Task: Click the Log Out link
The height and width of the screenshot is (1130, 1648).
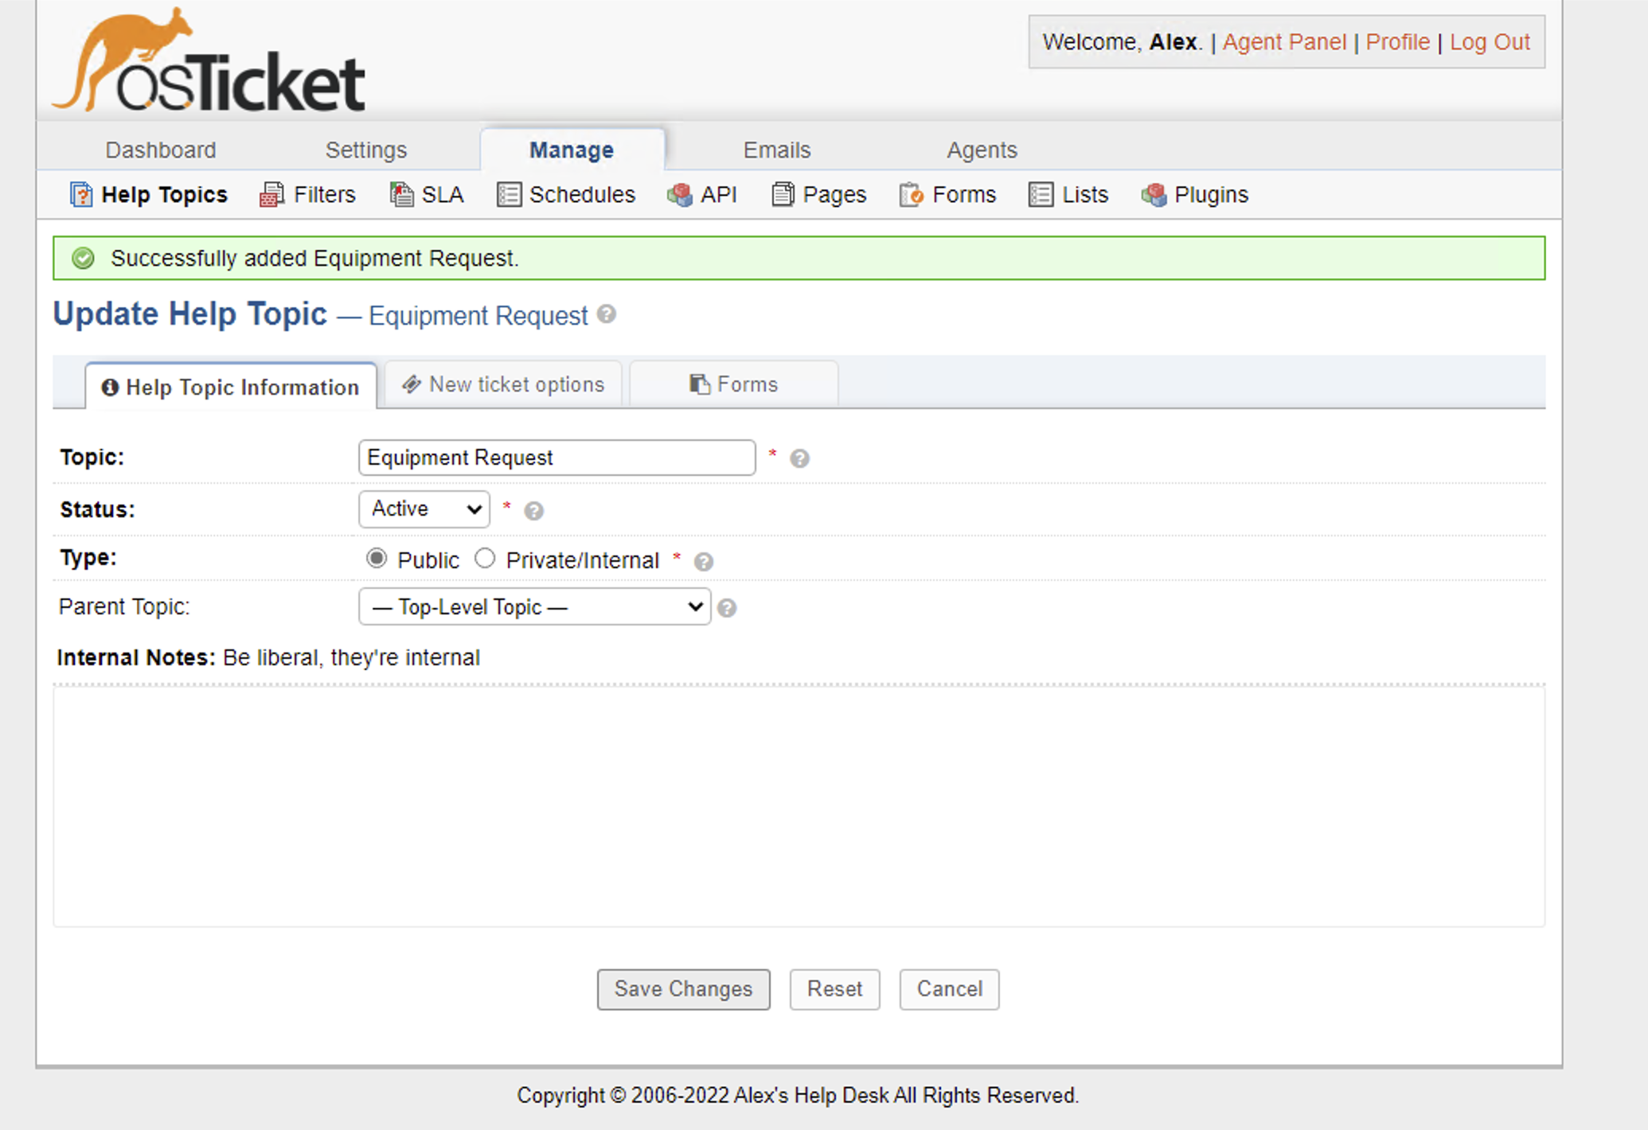Action: pyautogui.click(x=1490, y=42)
